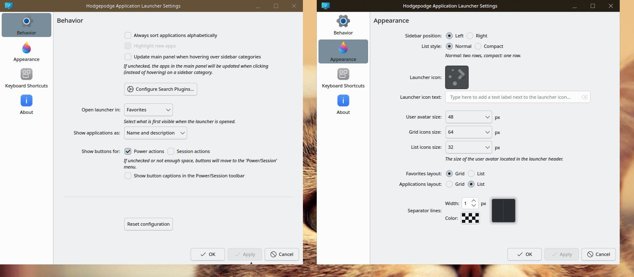Image resolution: width=634 pixels, height=277 pixels.
Task: Open Appearance page in the left window sidebar
Action: (x=27, y=52)
